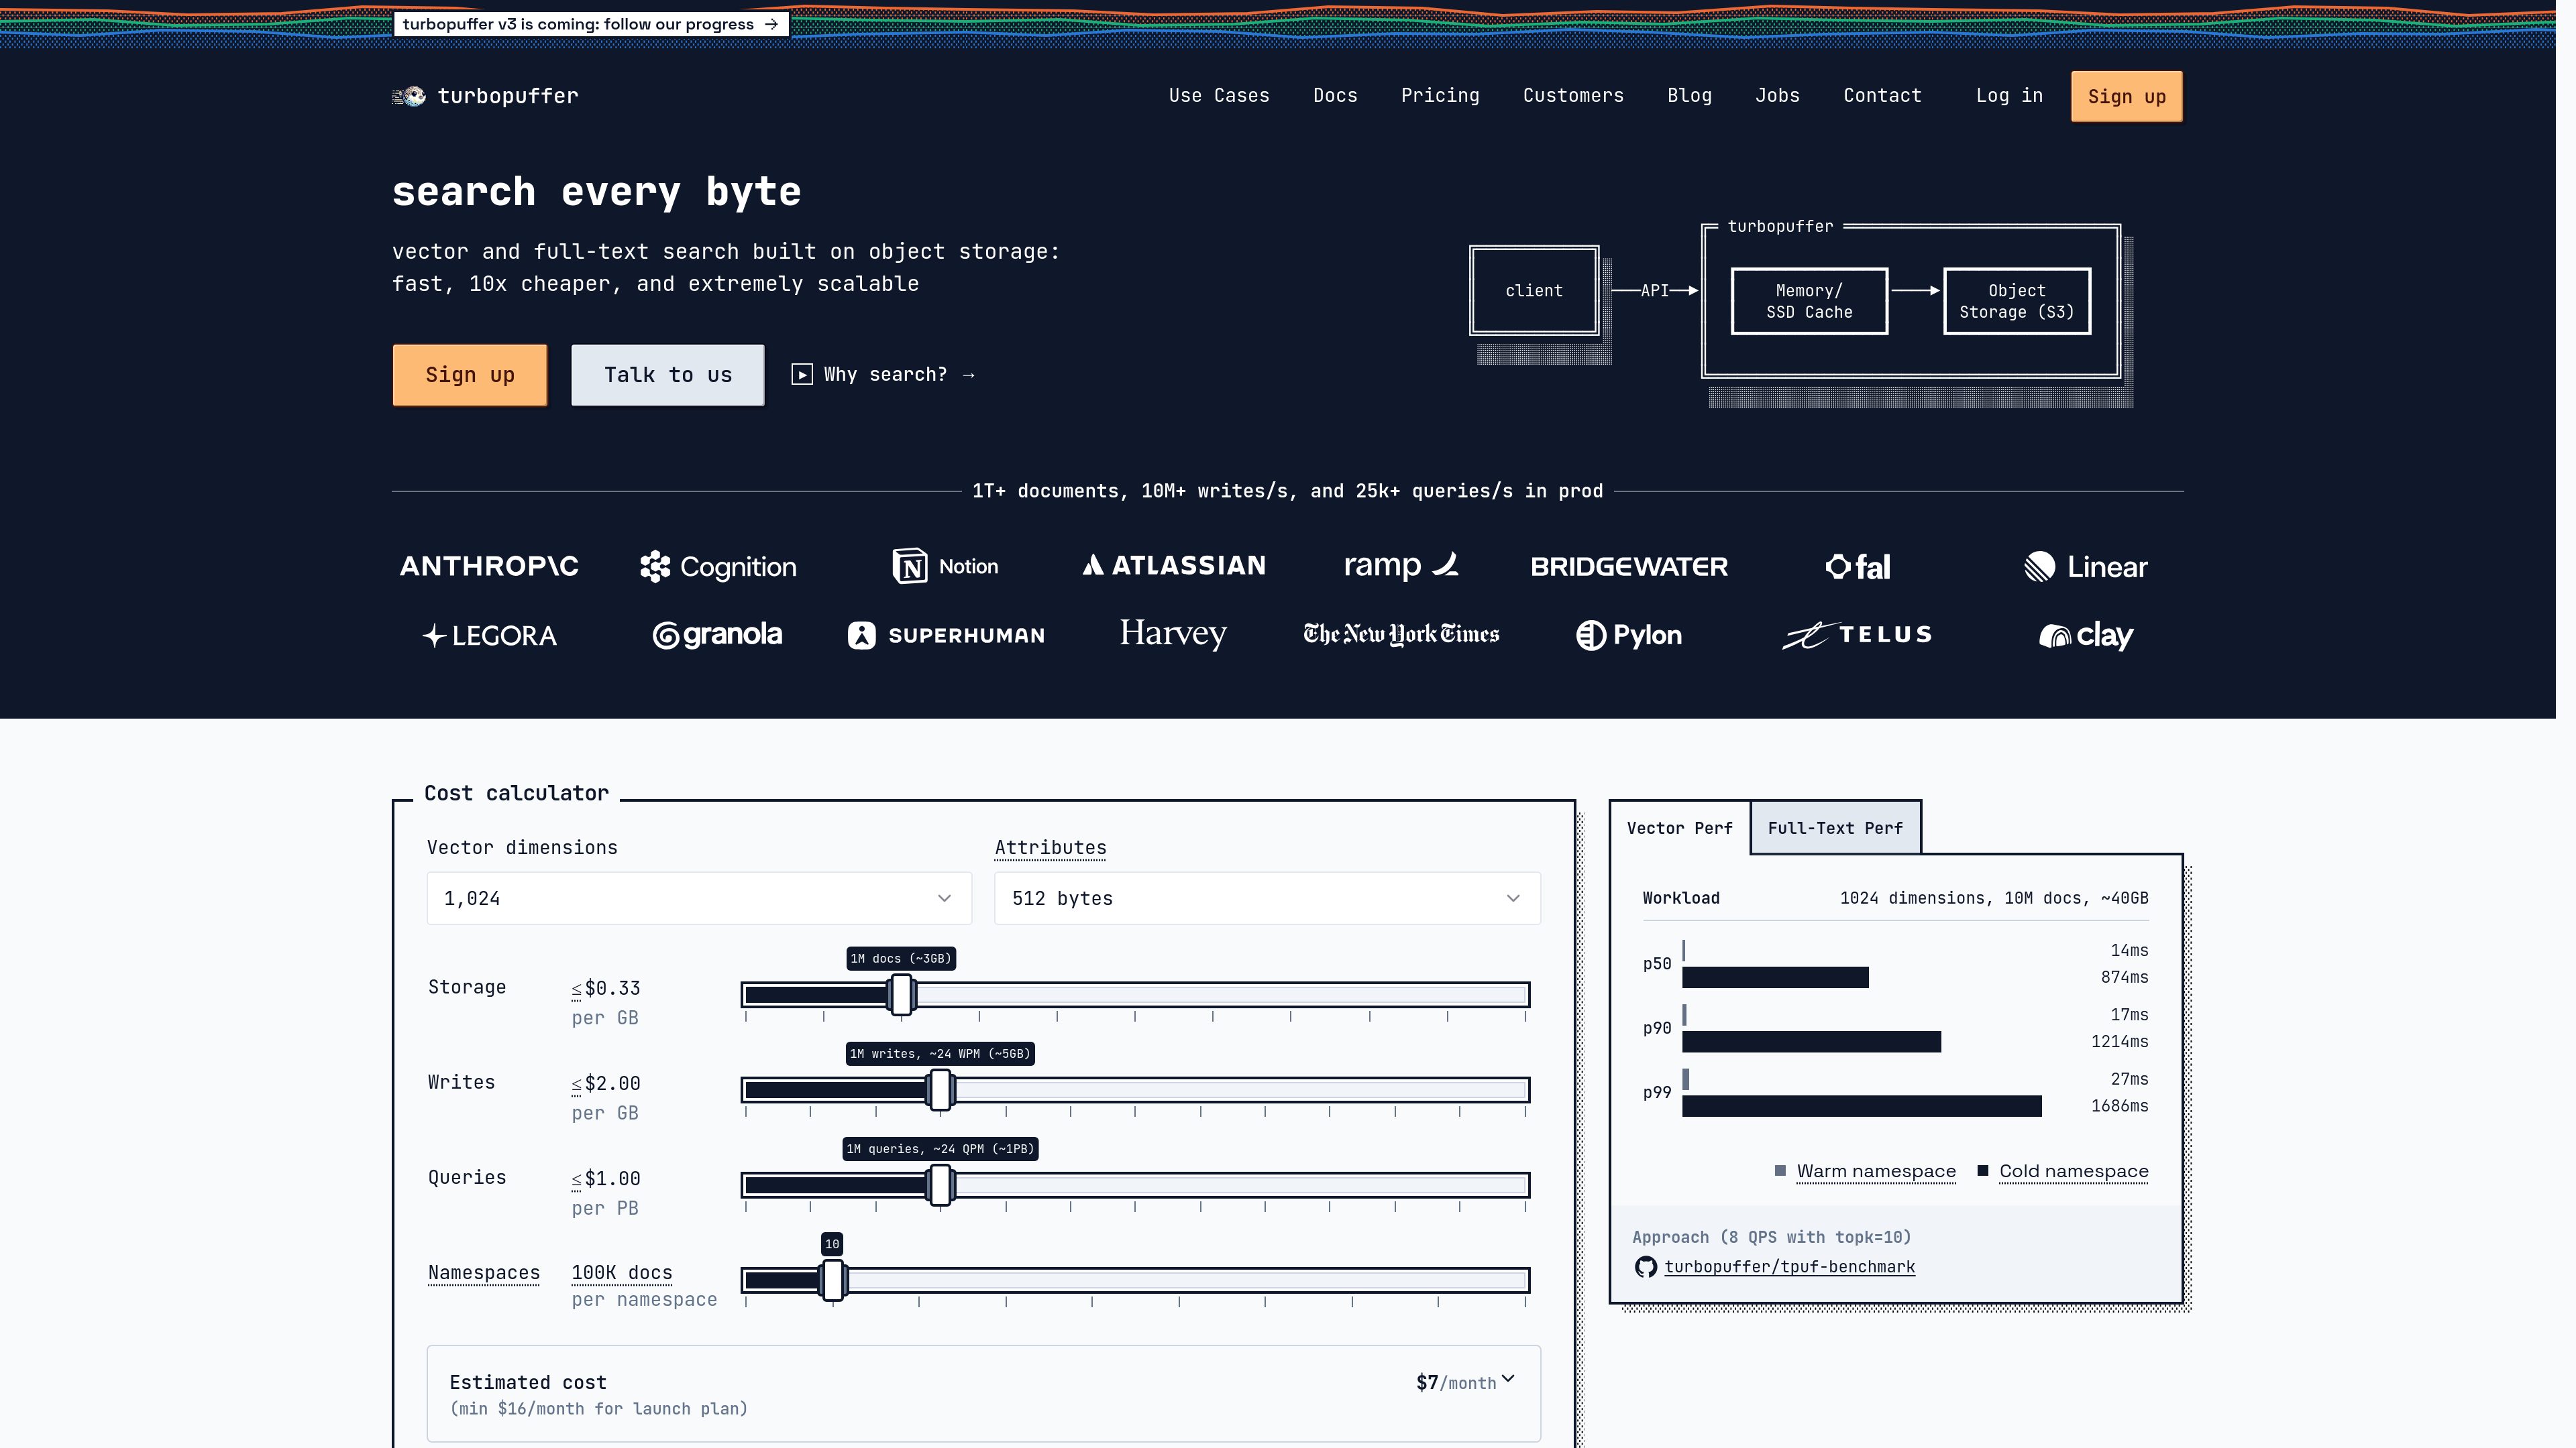Switch to the Full-Text Perf tab

(1835, 829)
